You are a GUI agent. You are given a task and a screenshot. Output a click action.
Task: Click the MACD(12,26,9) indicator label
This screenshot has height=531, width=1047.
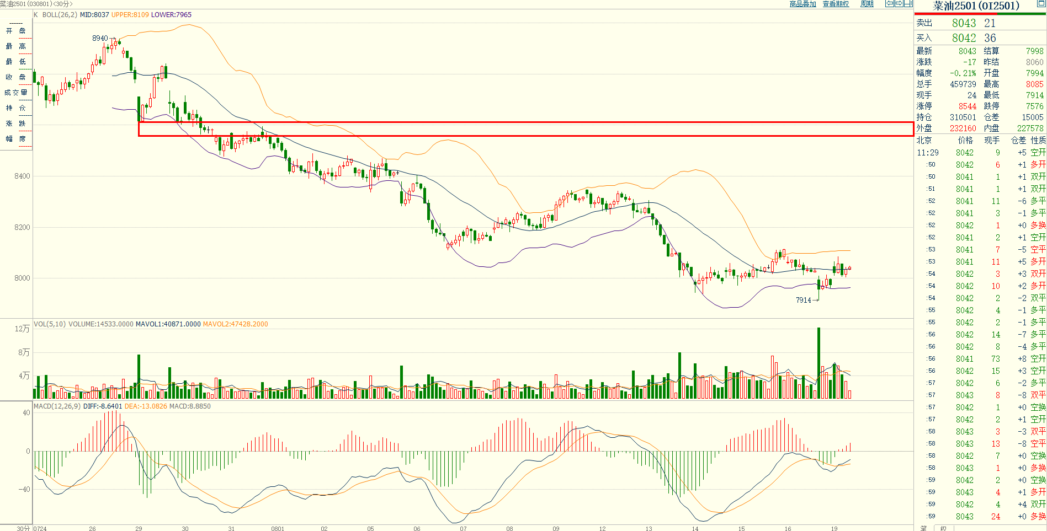(x=57, y=406)
